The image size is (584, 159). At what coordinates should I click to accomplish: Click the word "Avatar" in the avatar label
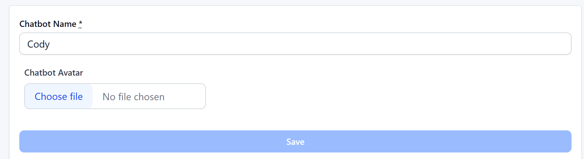(x=71, y=73)
